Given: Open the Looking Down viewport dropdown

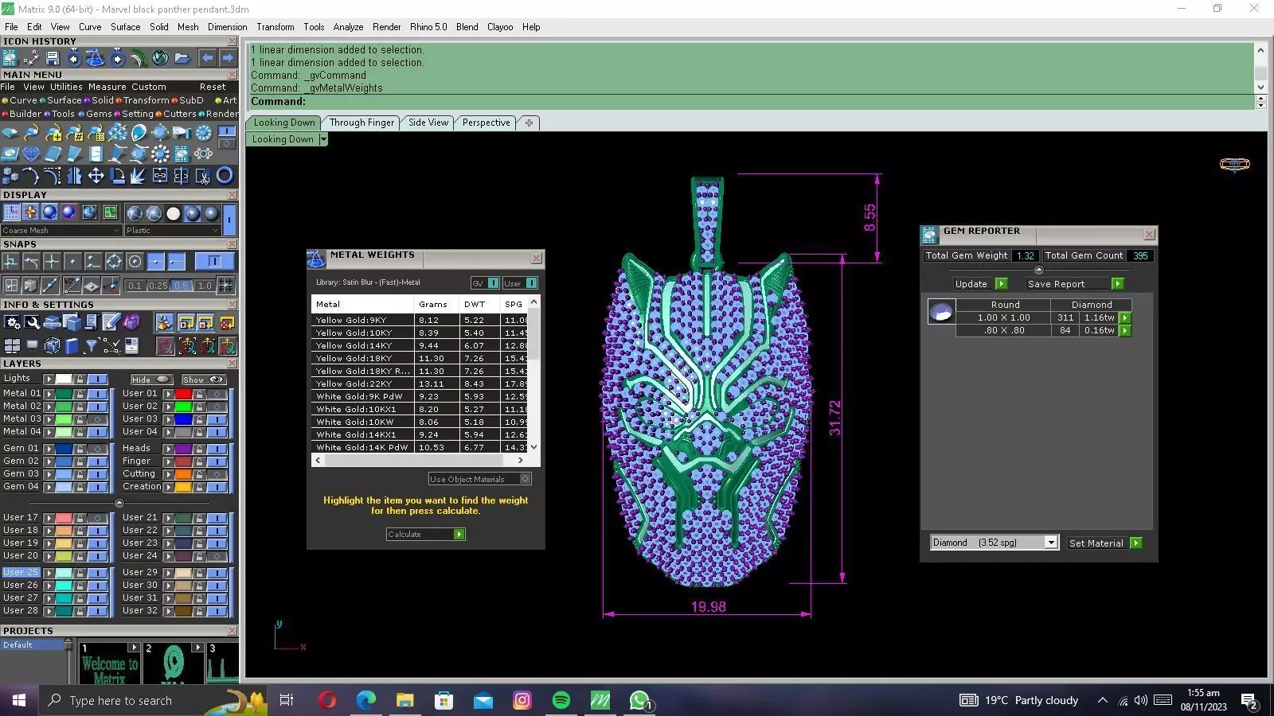Looking at the screenshot, I should 322,139.
